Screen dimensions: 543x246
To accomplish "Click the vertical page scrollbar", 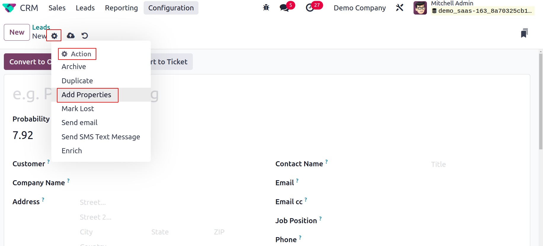I will (x=541, y=101).
